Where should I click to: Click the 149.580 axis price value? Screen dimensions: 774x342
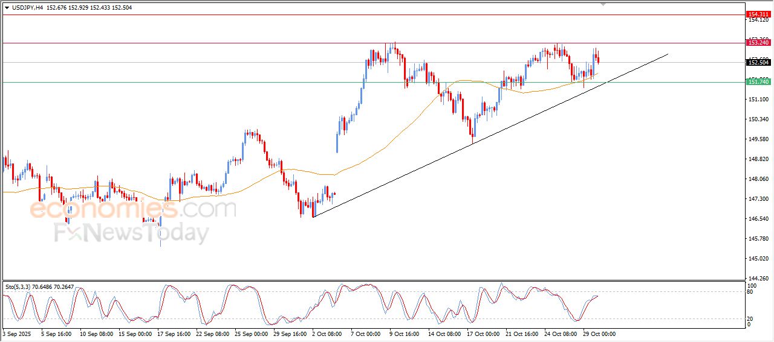tap(758, 139)
